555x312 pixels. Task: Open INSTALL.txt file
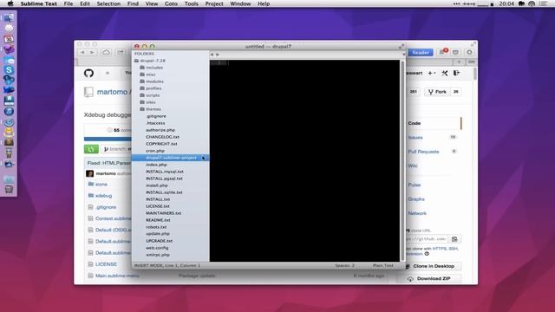tap(158, 199)
